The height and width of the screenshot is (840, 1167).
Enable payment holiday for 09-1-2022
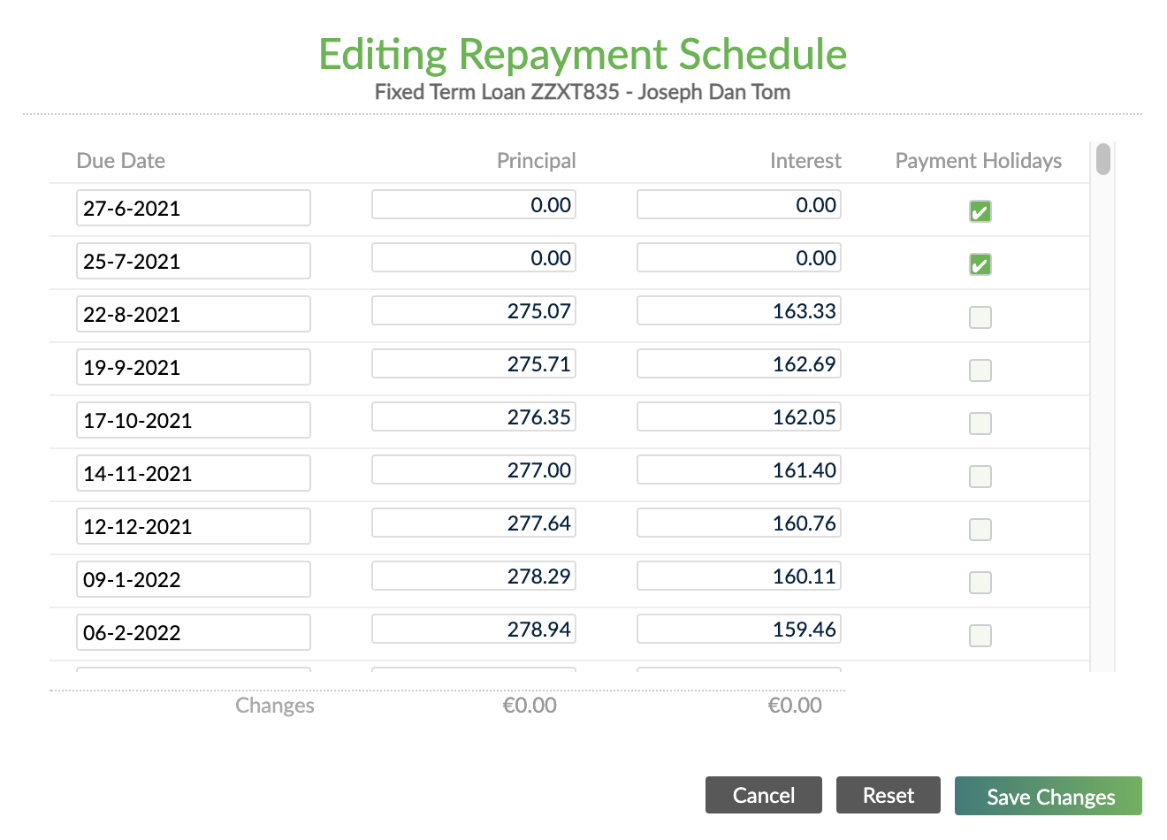pos(980,583)
